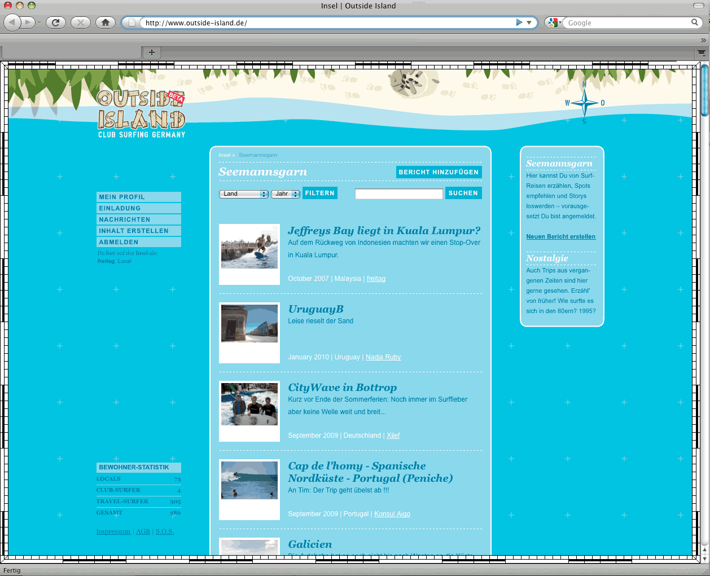Open the Neuen Bericht erstellen link
Image resolution: width=710 pixels, height=576 pixels.
click(x=560, y=237)
